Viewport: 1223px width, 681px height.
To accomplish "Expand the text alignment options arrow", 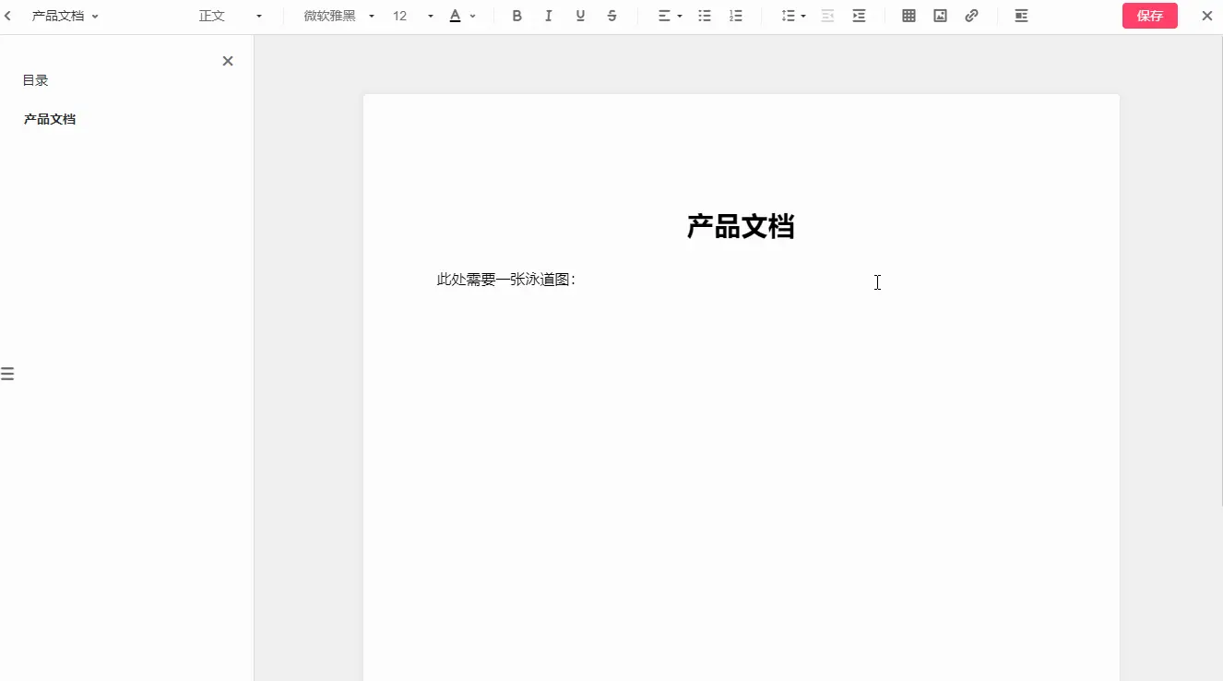I will (680, 17).
